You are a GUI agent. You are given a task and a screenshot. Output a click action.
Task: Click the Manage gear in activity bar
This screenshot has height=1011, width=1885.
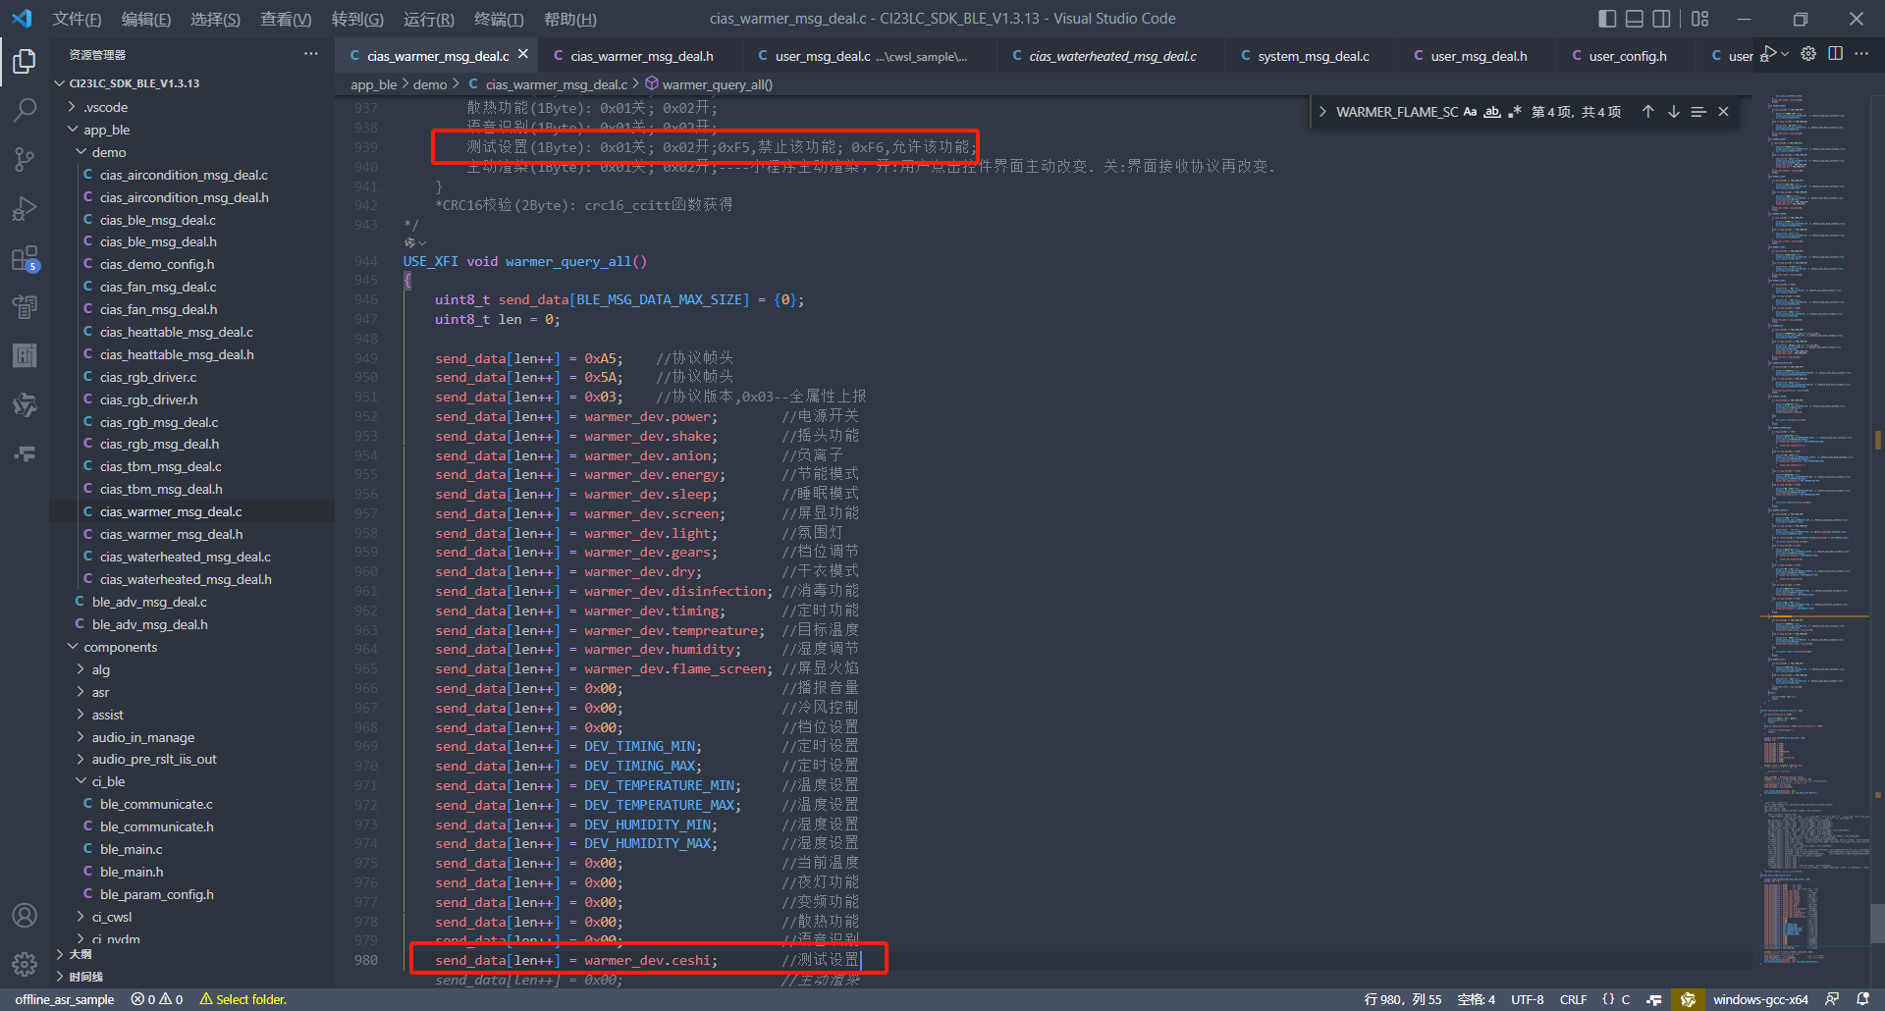point(25,964)
